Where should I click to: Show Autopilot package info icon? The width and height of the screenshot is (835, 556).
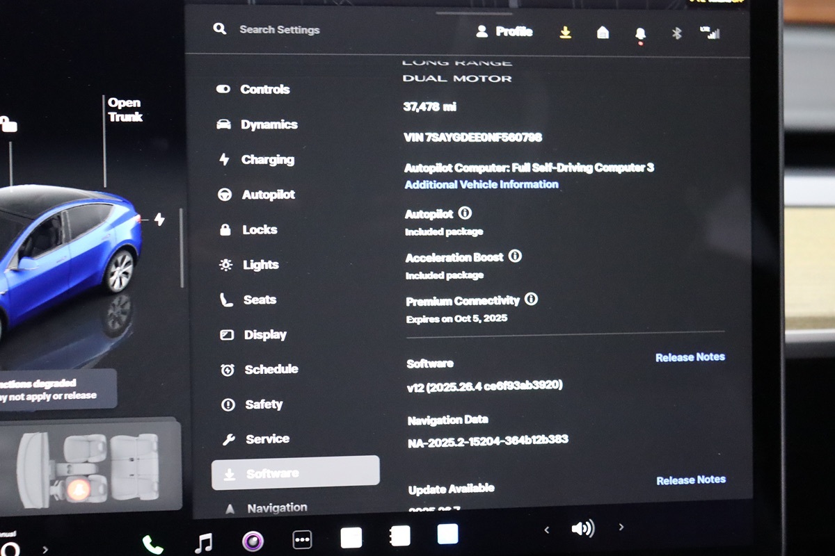tap(465, 213)
